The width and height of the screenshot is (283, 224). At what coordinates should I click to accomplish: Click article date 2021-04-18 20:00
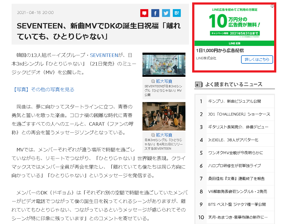(x=35, y=13)
